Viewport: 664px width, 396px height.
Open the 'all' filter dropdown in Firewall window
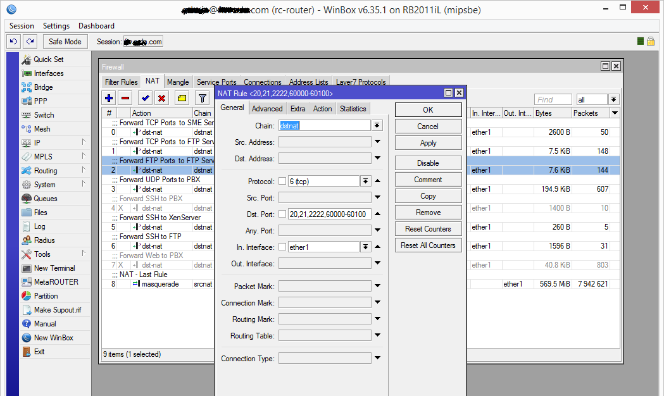click(613, 99)
